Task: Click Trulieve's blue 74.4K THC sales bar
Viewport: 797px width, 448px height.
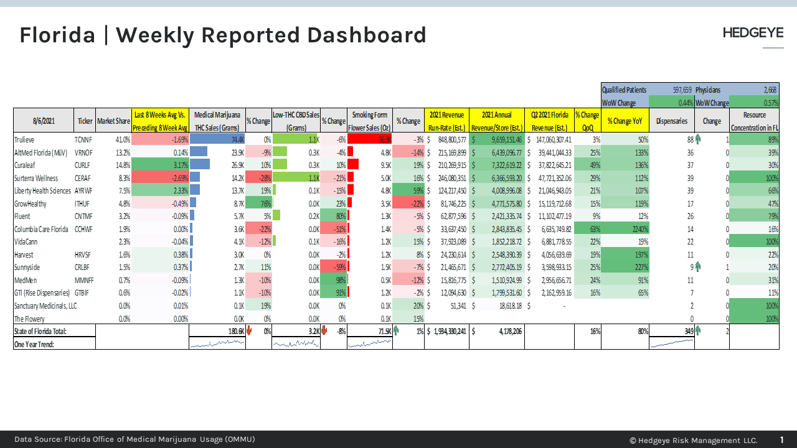Action: 217,139
